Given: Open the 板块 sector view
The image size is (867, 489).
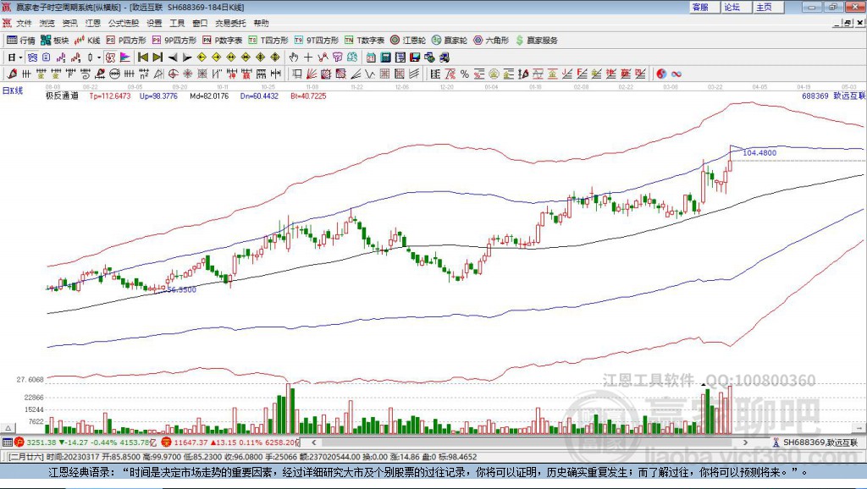Looking at the screenshot, I should [x=55, y=41].
